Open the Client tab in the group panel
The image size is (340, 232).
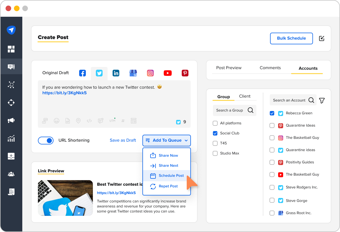[244, 96]
